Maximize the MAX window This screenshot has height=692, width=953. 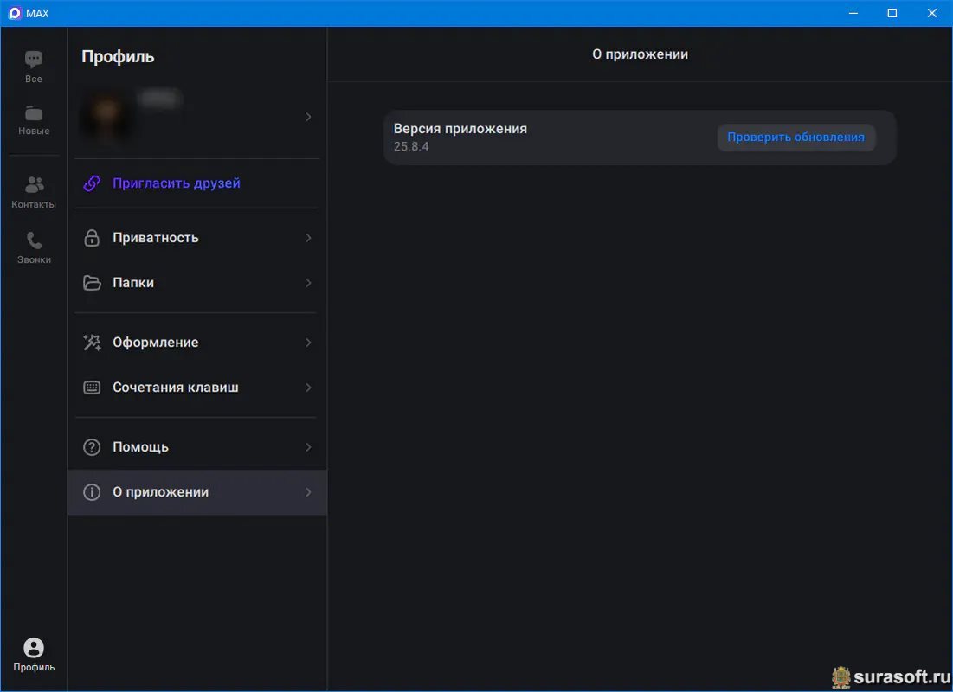tap(892, 13)
